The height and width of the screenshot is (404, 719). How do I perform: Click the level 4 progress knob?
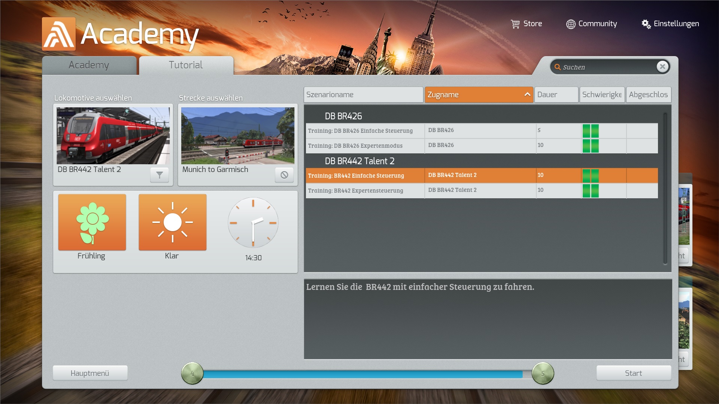click(192, 373)
